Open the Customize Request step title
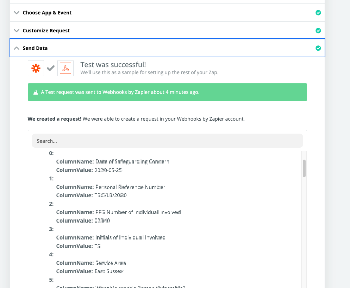Screen dimensions: 350x288 [46, 31]
